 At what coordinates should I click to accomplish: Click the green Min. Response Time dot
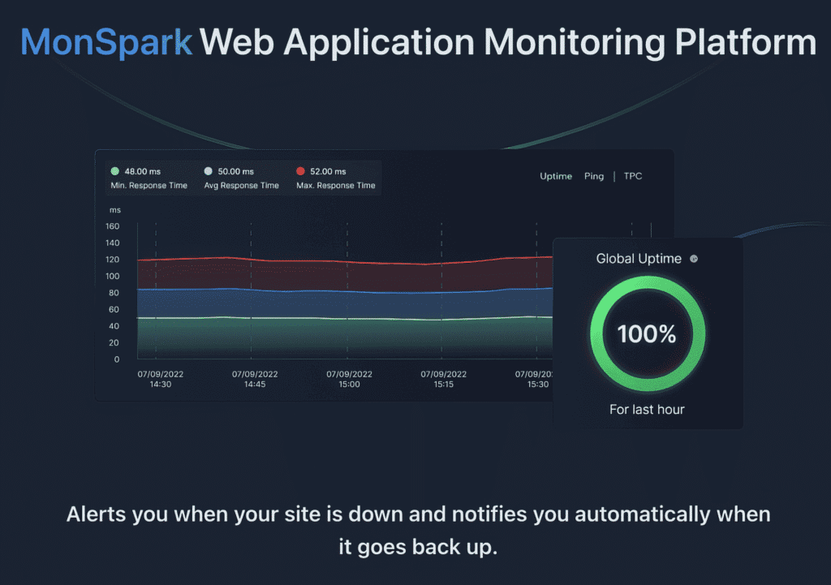114,170
